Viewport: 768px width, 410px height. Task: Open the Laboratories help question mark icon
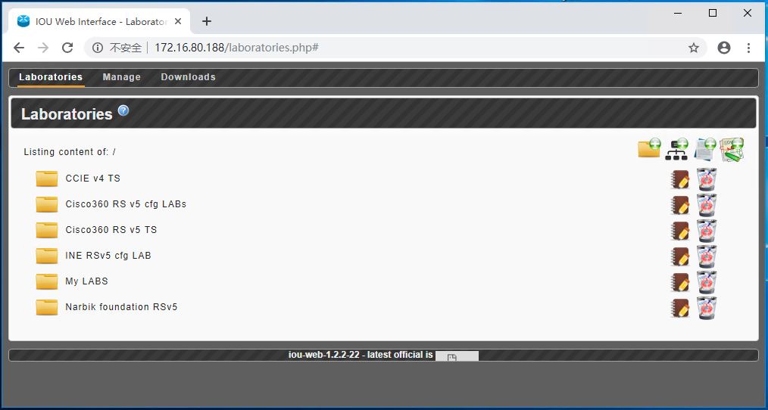pyautogui.click(x=123, y=110)
